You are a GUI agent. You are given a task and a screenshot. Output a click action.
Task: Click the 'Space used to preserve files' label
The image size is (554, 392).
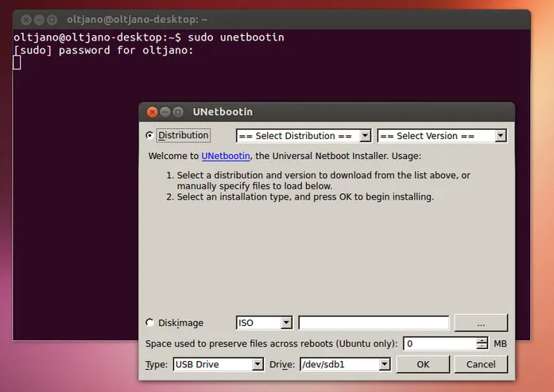click(x=271, y=343)
